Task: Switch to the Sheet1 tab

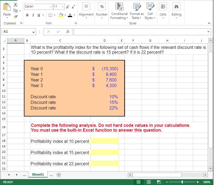Action: [x=38, y=174]
